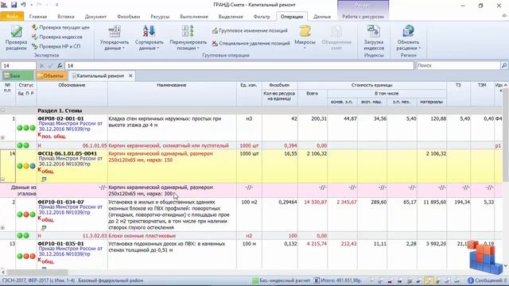Click the Undo arrow in quick access toolbar
Image resolution: width=509 pixels, height=286 pixels.
click(x=23, y=5)
